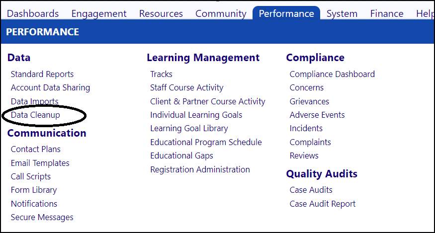Image resolution: width=435 pixels, height=233 pixels.
Task: Open Standard Reports under Data
Action: pos(42,74)
